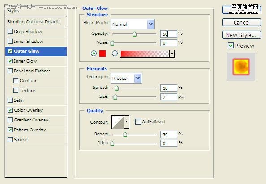266x184 pixels.
Task: Open the Gradient Overlay settings row
Action: [x=36, y=120]
